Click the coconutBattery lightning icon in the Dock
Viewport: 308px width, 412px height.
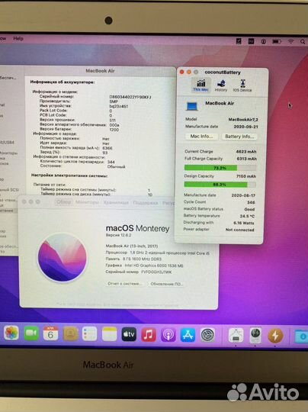[x=275, y=336]
